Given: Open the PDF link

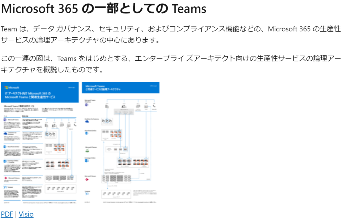Looking at the screenshot, I should click(7, 214).
